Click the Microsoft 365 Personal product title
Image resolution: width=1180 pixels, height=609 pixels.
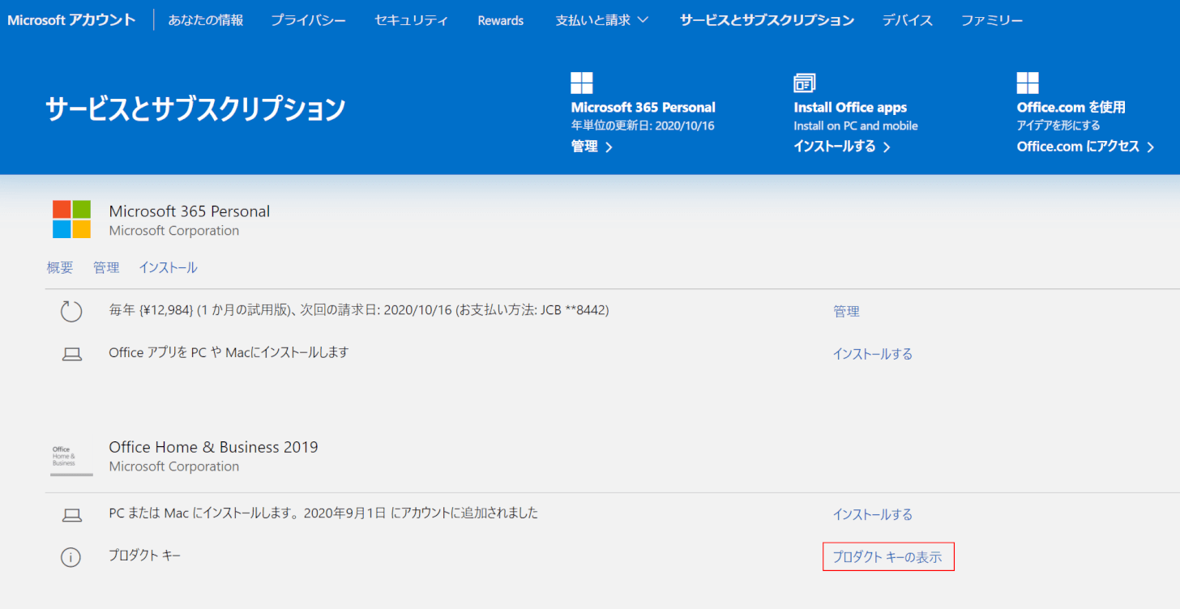click(x=190, y=211)
